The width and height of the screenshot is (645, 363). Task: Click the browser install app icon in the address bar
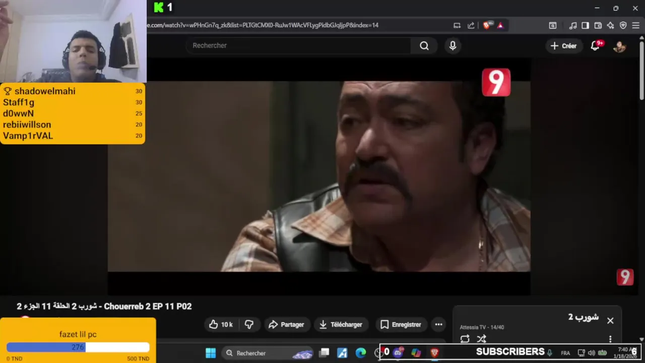tap(457, 25)
